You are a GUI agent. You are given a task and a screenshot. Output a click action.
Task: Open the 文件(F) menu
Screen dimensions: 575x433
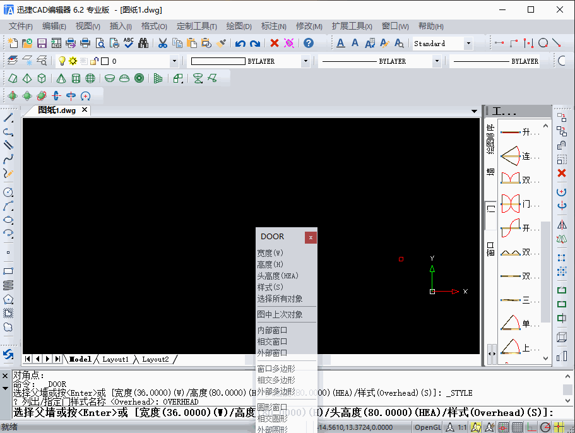point(21,27)
